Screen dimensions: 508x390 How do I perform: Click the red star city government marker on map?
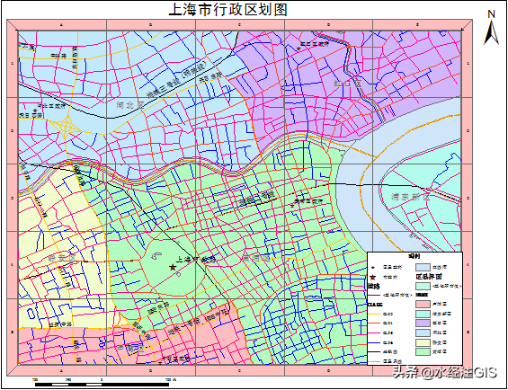[x=173, y=267]
